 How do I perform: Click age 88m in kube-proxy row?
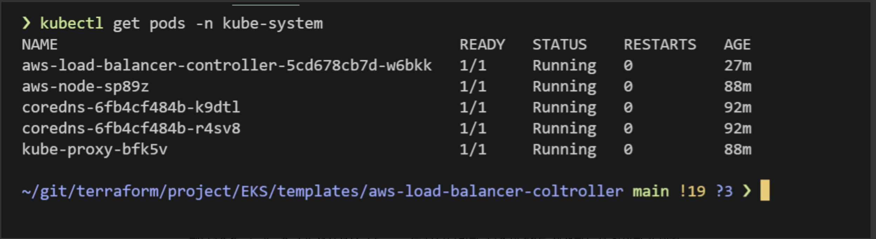point(738,149)
